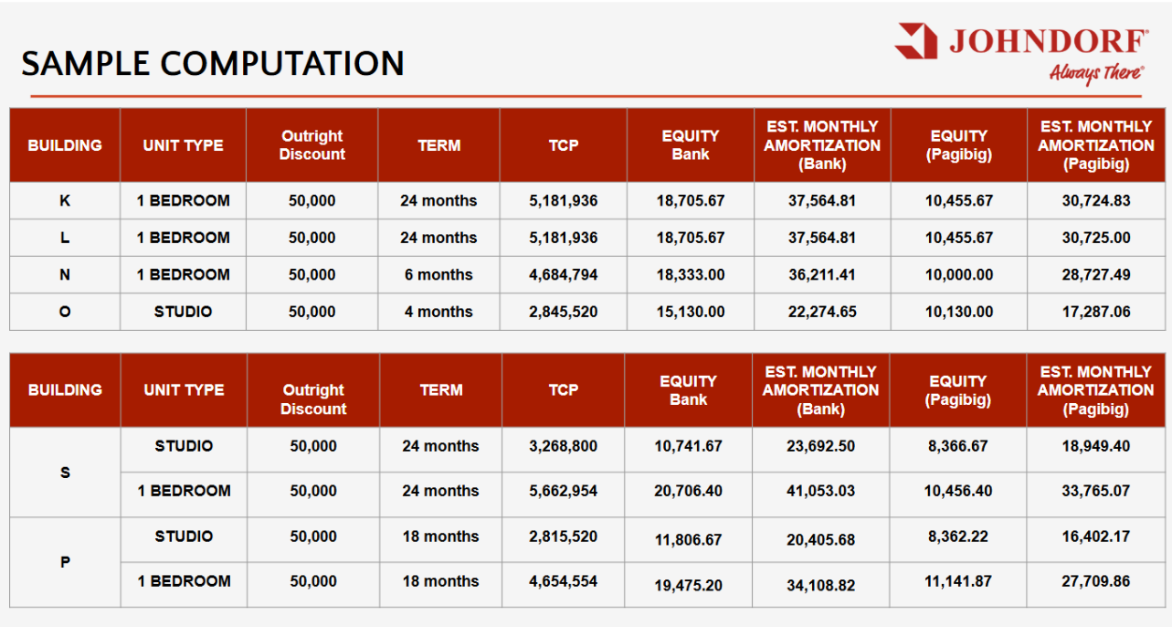Click the Johndorf red logo emblem

[916, 41]
